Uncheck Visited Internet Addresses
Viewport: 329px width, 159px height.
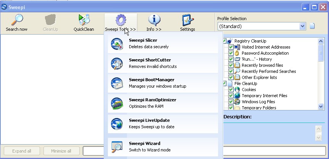[x=231, y=47]
